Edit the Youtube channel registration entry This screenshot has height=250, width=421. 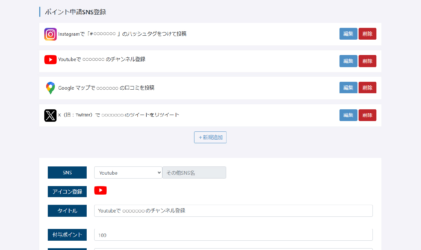click(x=348, y=61)
